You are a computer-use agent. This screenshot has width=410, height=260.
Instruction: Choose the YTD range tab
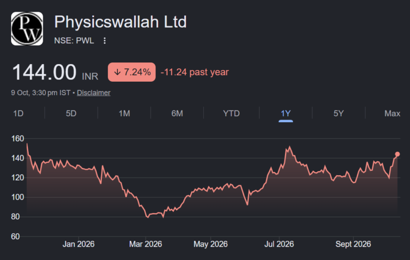coord(231,114)
